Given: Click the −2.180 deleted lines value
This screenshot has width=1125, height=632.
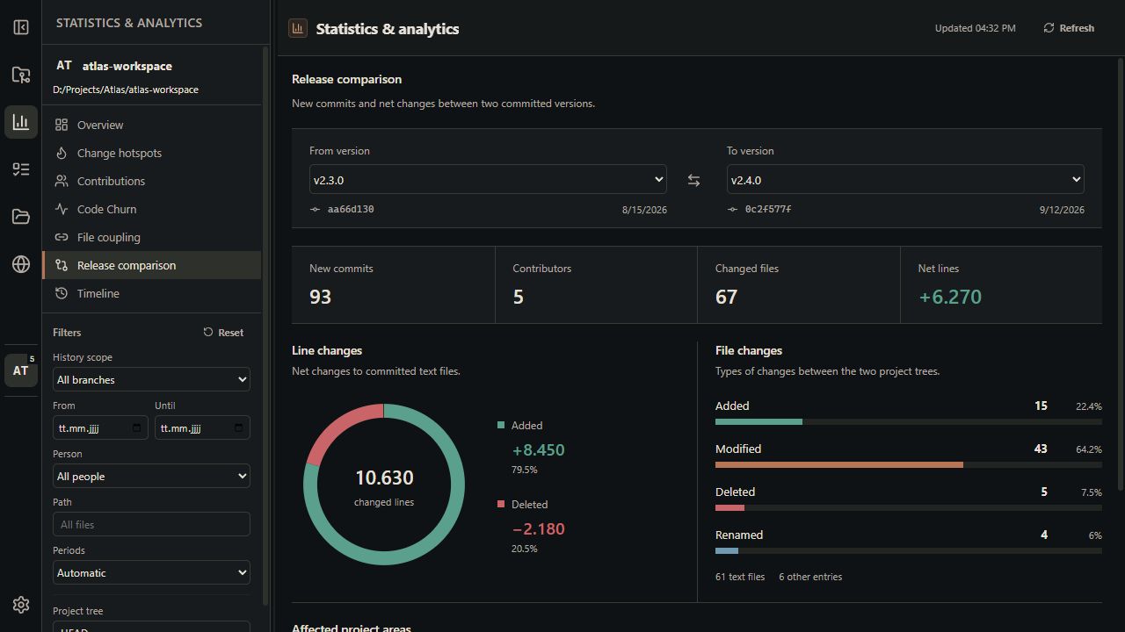Looking at the screenshot, I should (x=538, y=529).
